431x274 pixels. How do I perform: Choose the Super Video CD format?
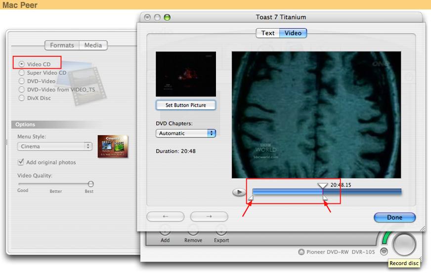pyautogui.click(x=22, y=73)
